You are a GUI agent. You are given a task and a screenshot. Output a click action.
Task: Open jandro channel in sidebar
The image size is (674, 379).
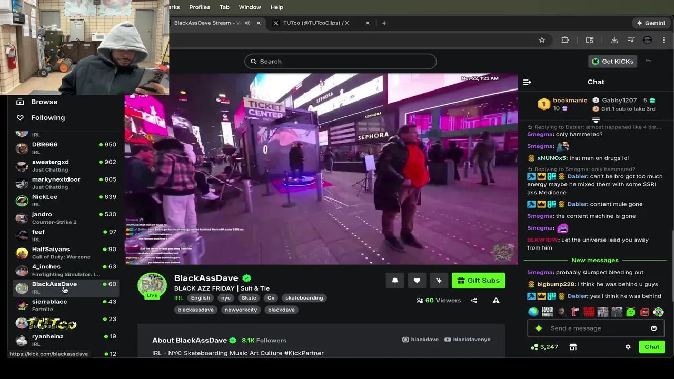66,218
